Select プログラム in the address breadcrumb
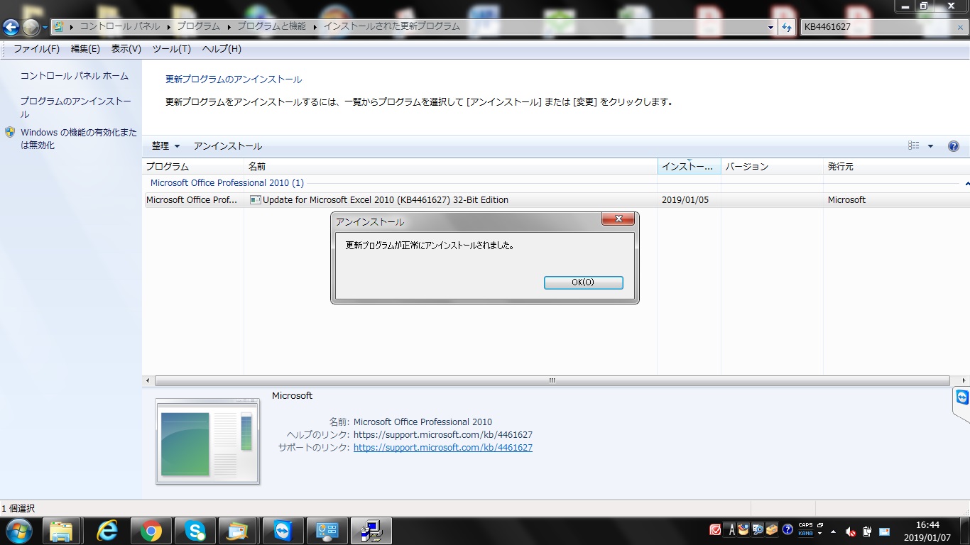This screenshot has height=545, width=970. pos(198,26)
